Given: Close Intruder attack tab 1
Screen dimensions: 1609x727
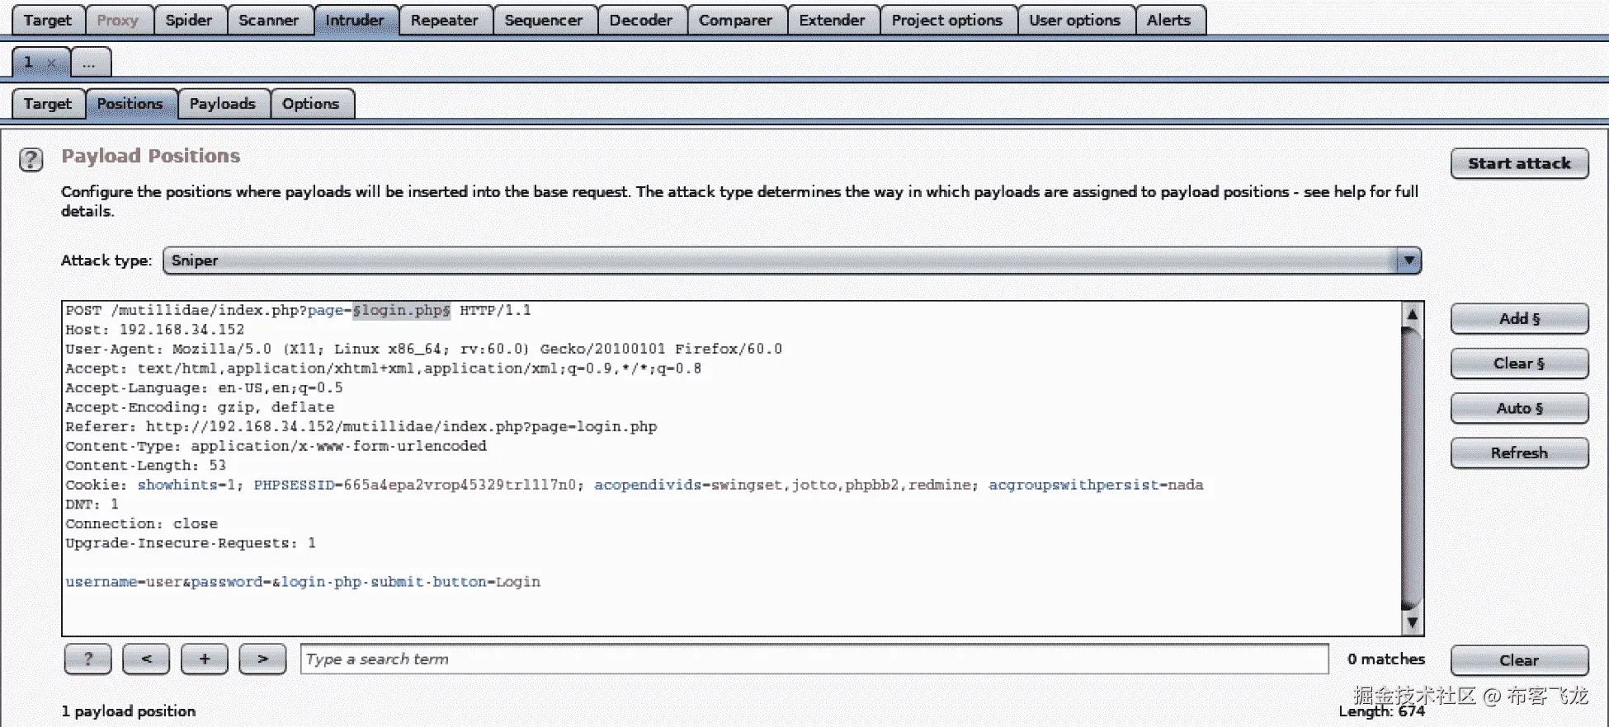Looking at the screenshot, I should pyautogui.click(x=51, y=63).
